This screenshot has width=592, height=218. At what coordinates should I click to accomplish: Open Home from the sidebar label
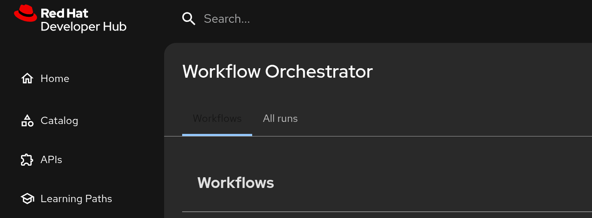55,79
